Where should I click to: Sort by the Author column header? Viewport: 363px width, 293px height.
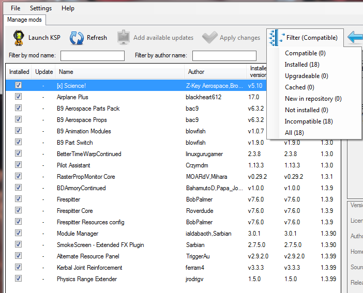215,72
